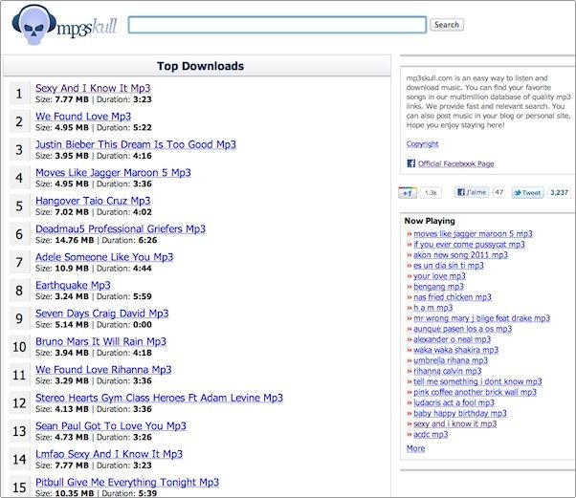Open Seven Days Craig David Mp3
This screenshot has height=498, width=576.
click(101, 314)
